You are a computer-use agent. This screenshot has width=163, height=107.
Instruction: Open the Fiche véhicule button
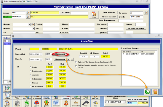tap(109, 12)
